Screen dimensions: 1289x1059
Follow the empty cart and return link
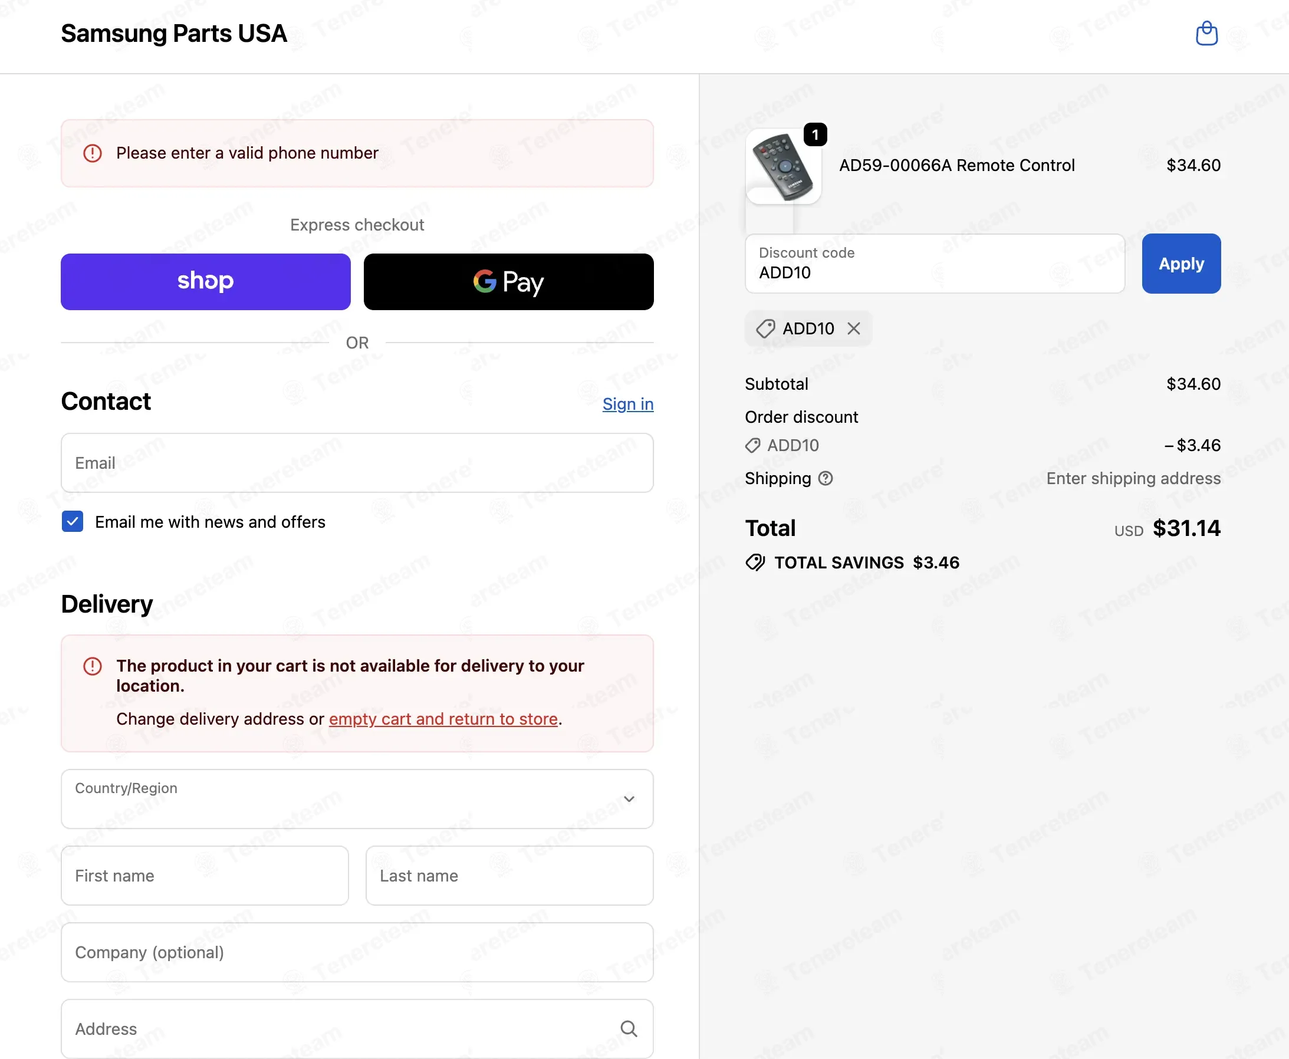[x=443, y=719]
